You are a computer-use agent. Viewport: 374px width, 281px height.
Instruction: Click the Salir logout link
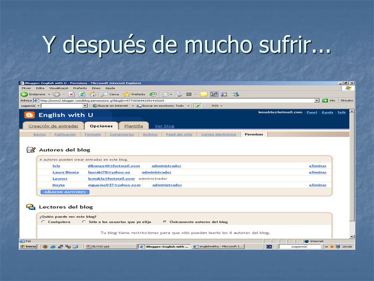342,112
